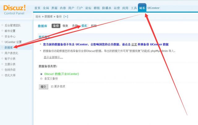This screenshot has width=198, height=125.
Task: Go to 首页 in top navigation
Action: click(x=37, y=8)
